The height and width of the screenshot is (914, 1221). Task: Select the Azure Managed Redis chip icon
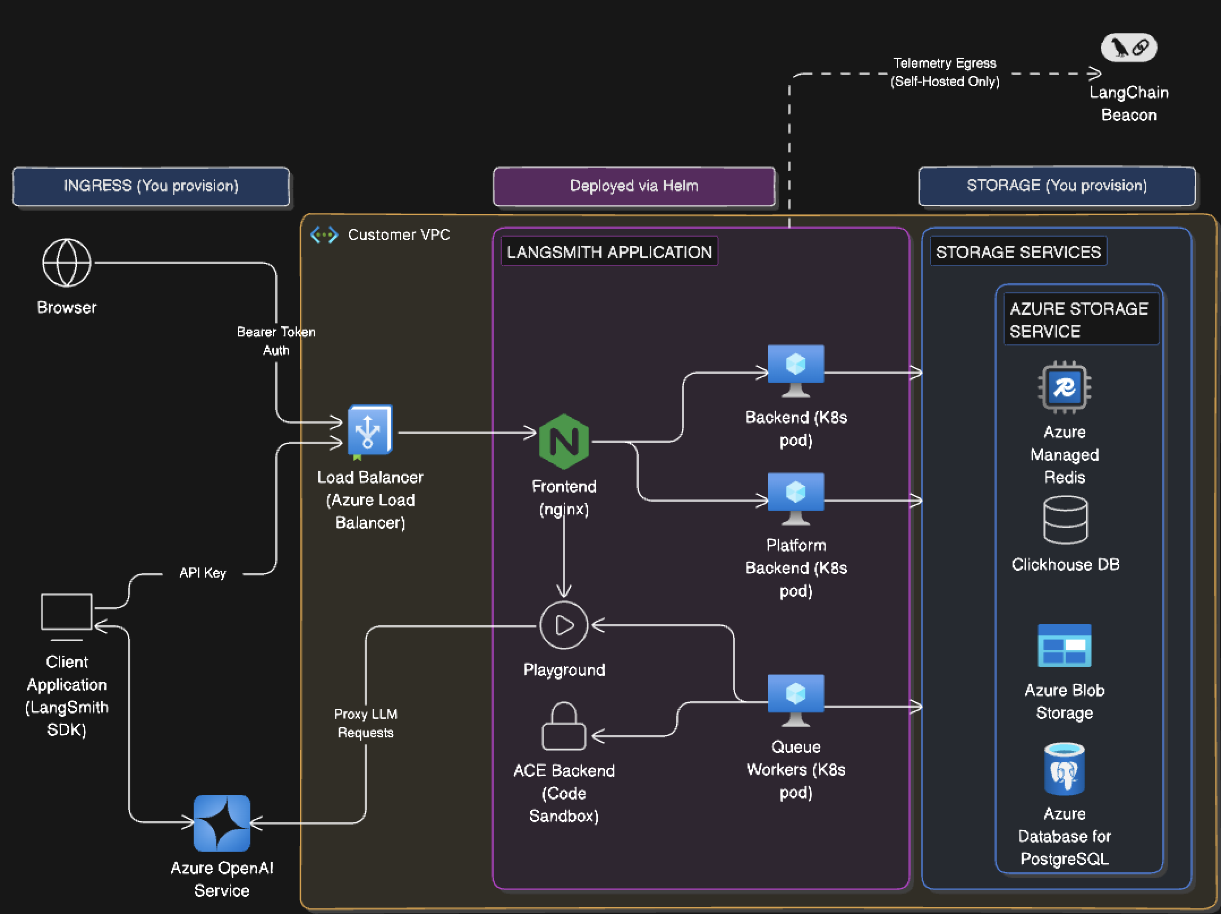(1065, 388)
